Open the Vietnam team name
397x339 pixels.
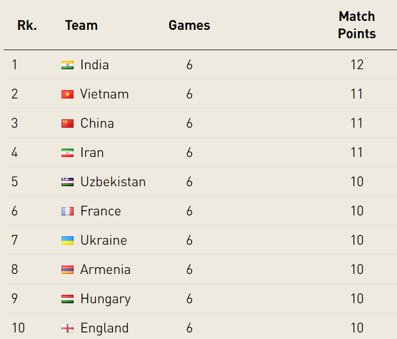(x=104, y=94)
